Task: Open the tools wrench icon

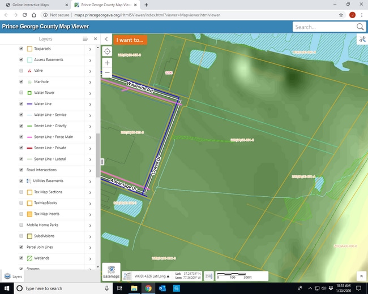Action: click(362, 39)
